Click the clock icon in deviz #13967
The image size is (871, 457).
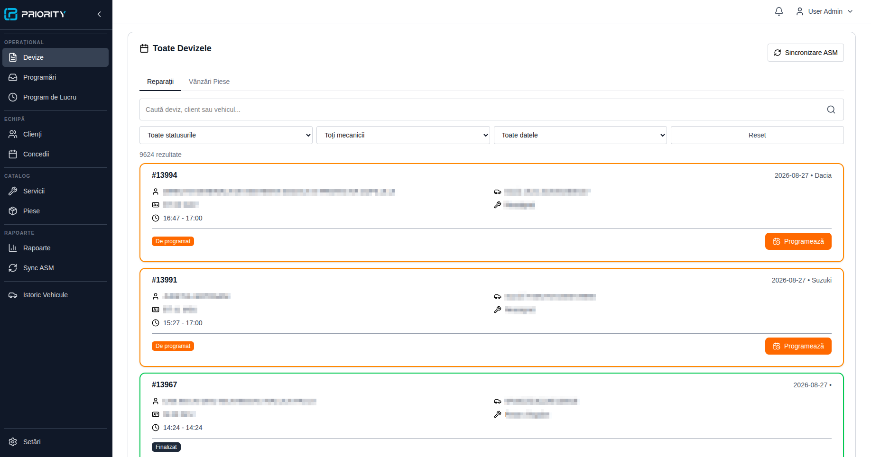156,428
